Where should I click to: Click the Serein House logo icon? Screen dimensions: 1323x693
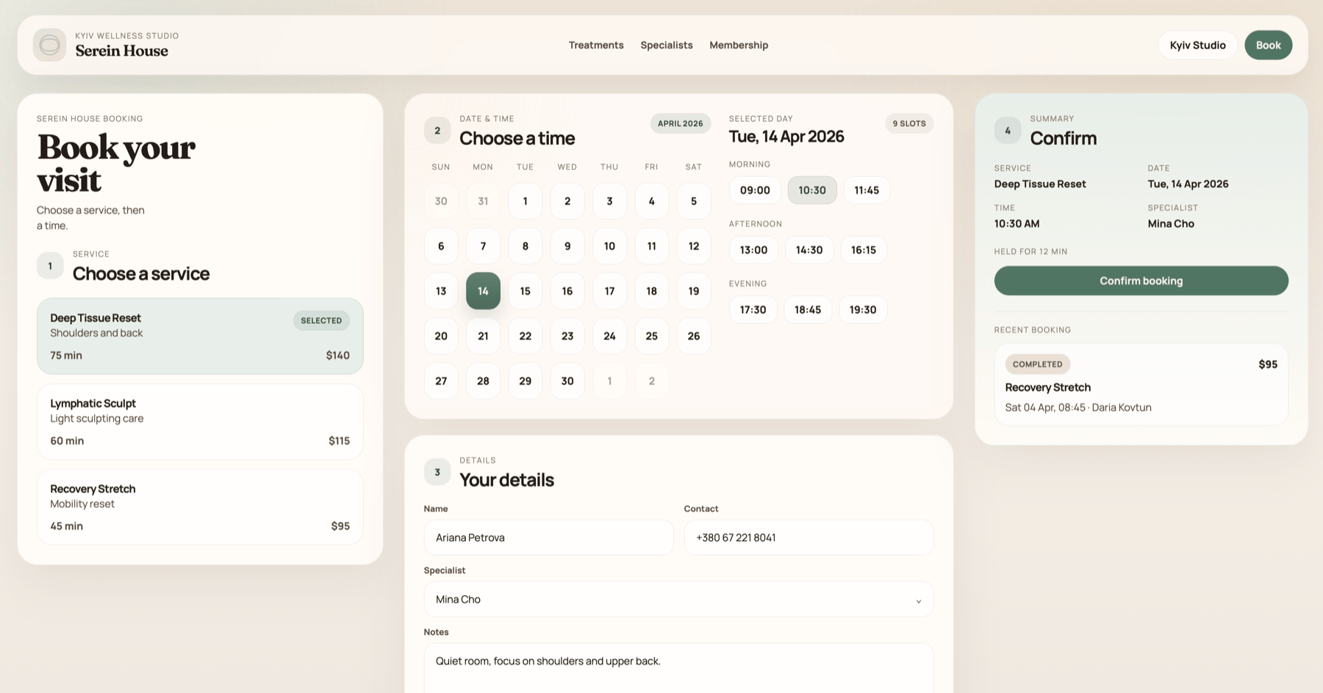point(49,45)
